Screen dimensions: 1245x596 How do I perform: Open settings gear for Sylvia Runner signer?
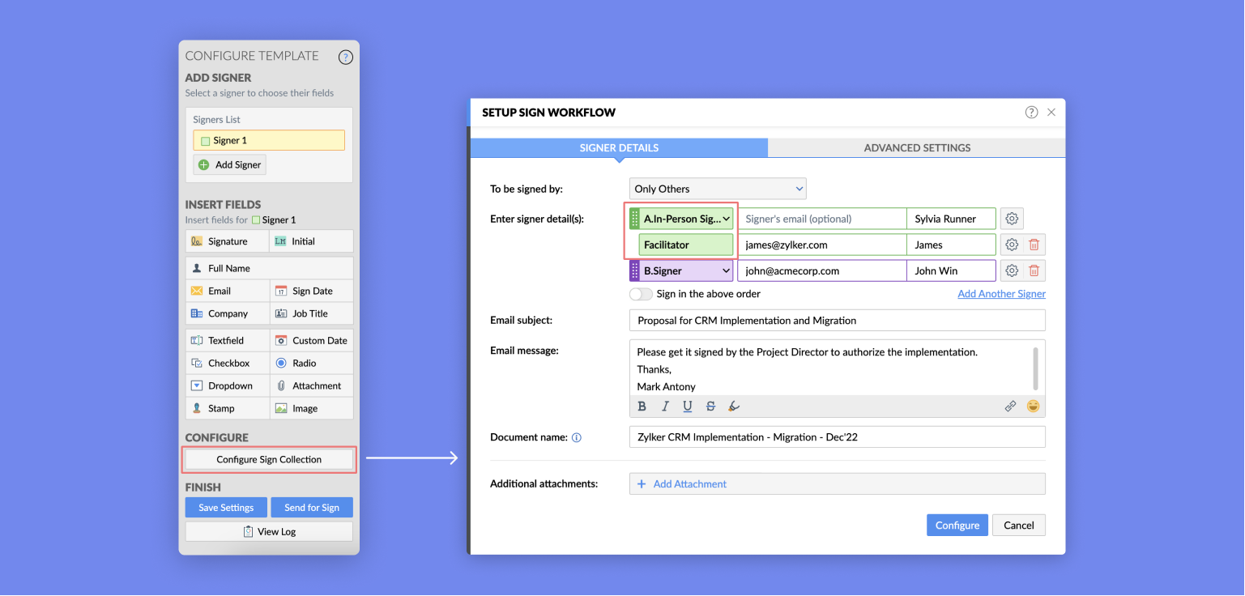(x=1012, y=219)
